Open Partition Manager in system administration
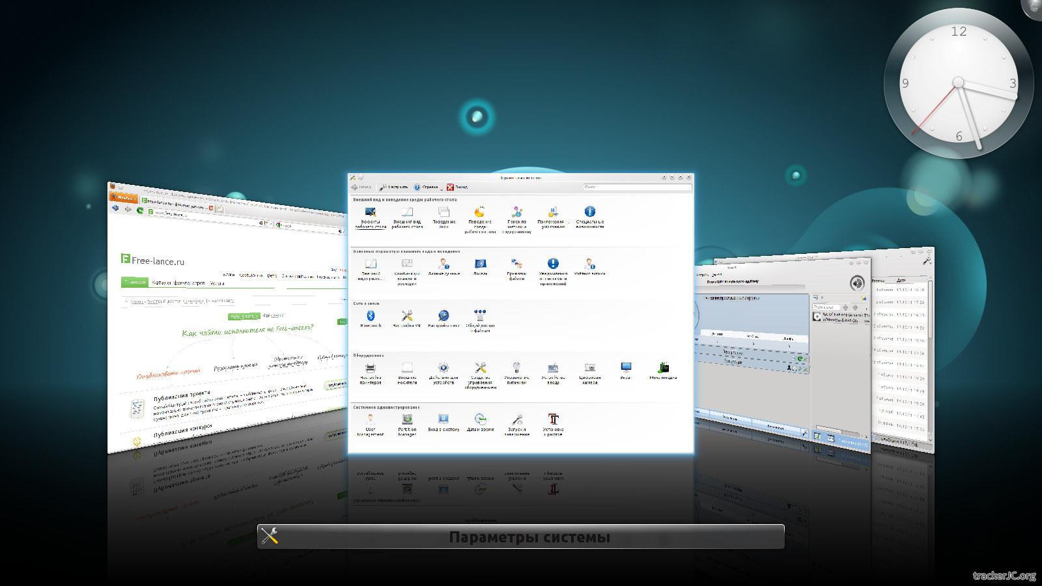This screenshot has width=1042, height=586. pyautogui.click(x=407, y=421)
